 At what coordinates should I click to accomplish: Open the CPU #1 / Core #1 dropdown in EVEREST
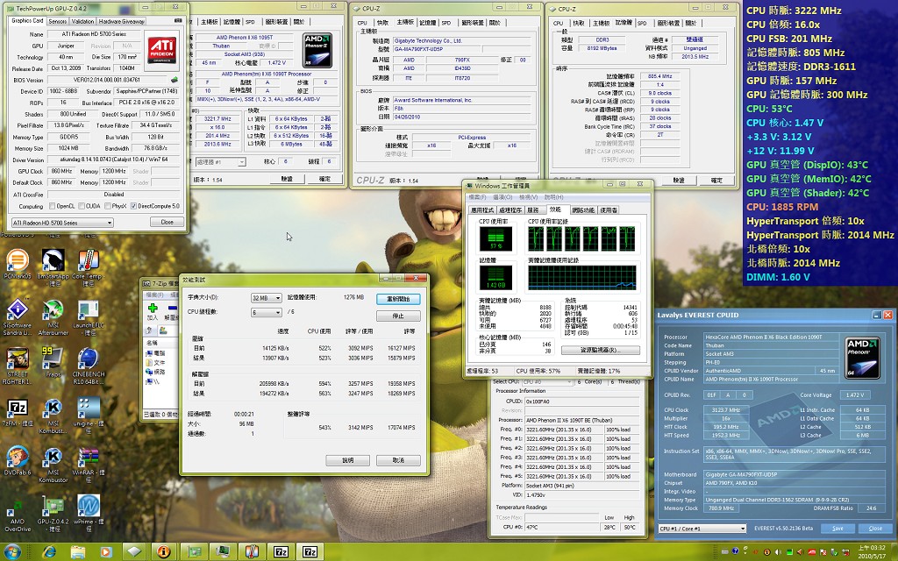[702, 529]
